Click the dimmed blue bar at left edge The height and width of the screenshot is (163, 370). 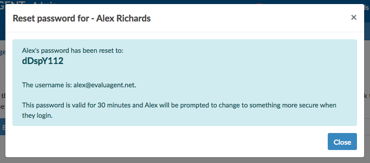pos(3,127)
